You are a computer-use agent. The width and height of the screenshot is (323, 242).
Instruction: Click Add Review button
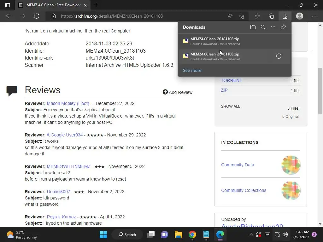pos(178,92)
